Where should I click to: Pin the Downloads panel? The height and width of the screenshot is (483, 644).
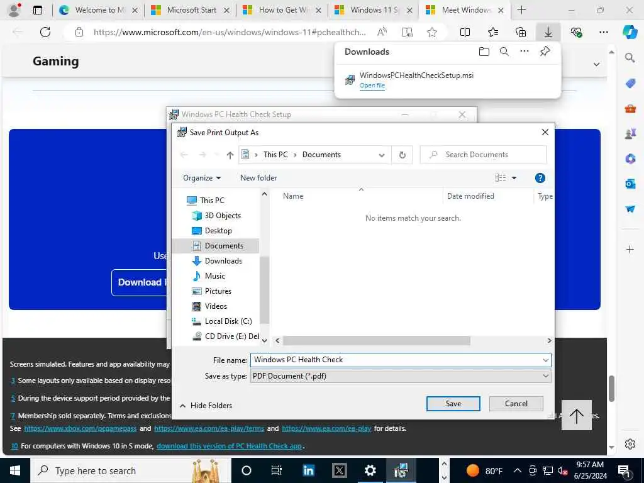[x=545, y=52]
